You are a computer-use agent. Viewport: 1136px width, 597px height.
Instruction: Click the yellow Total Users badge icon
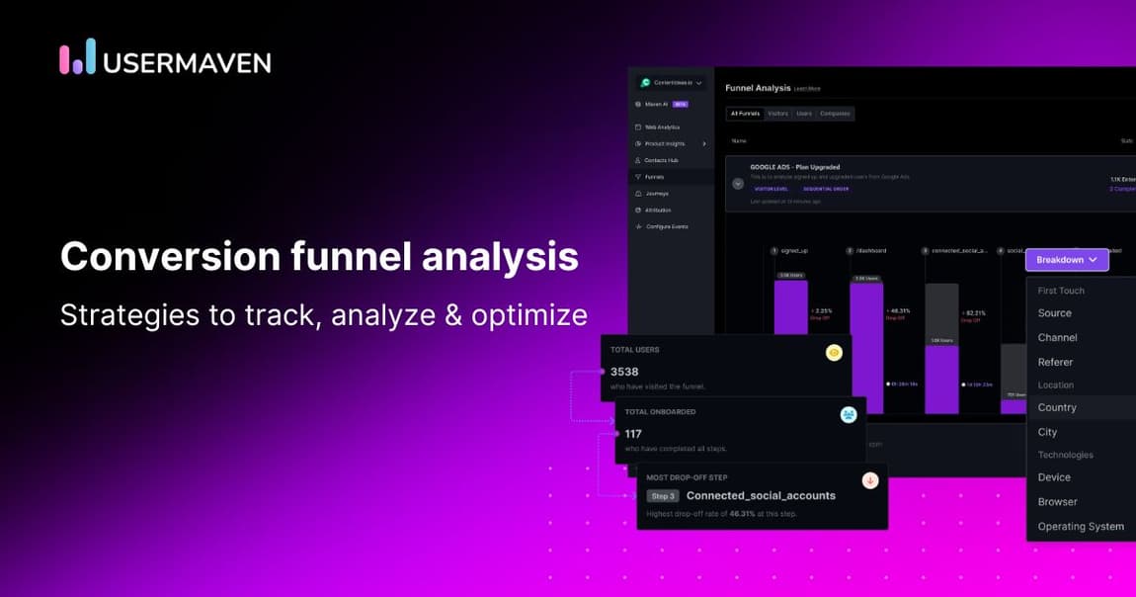[833, 352]
